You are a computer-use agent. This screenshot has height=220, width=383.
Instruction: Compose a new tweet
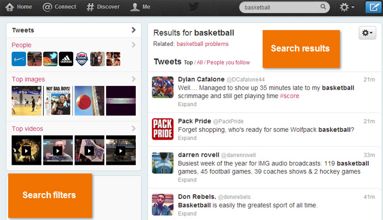tap(374, 7)
